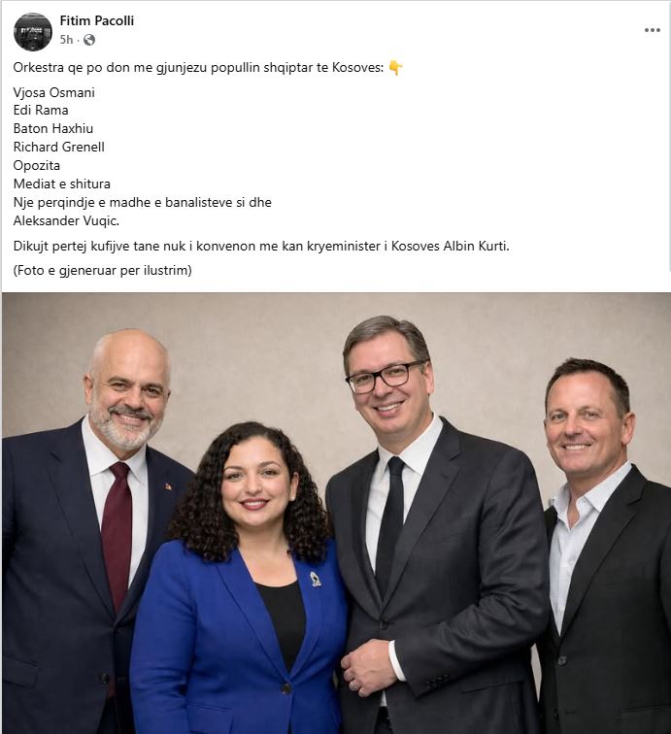Image resolution: width=671 pixels, height=734 pixels.
Task: Click the lapel pin on the blue blazer
Action: (316, 579)
